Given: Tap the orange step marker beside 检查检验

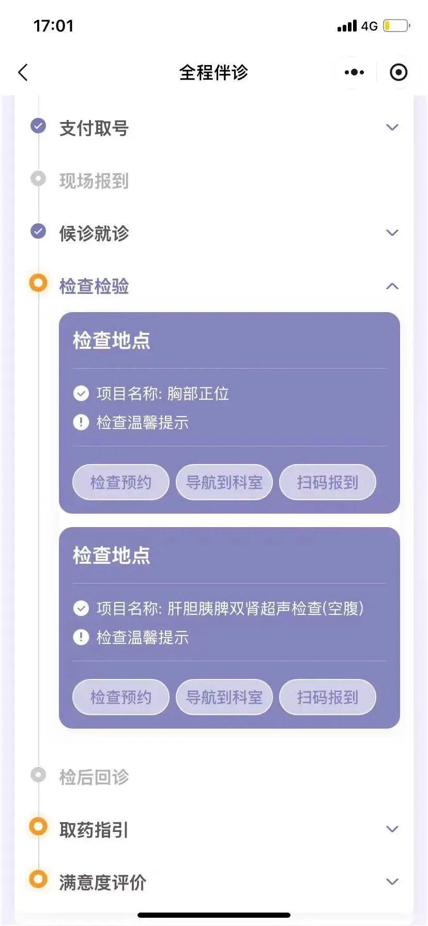Looking at the screenshot, I should click(x=38, y=283).
